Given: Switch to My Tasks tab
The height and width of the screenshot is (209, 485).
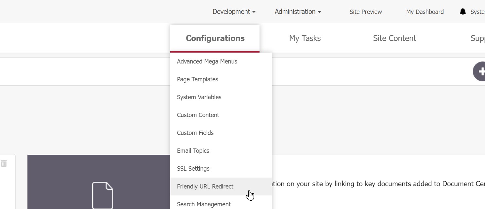Looking at the screenshot, I should 305,38.
